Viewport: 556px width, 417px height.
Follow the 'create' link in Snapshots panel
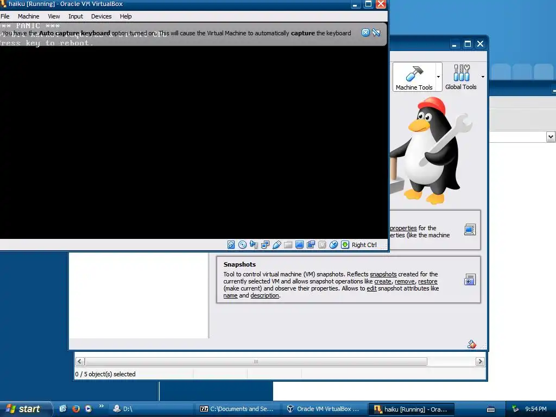pos(383,281)
